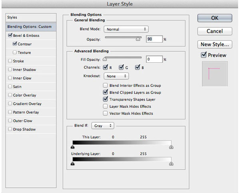
Task: Uncheck Transparency Shapes Layer
Action: coord(106,99)
